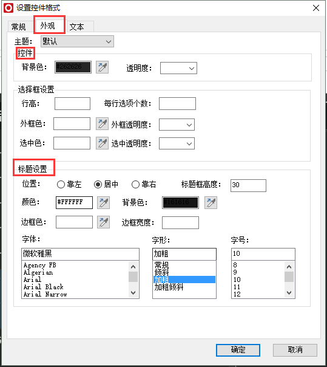Image resolution: width=327 pixels, height=367 pixels.
Task: Switch to the 文本 tab
Action: [x=76, y=27]
